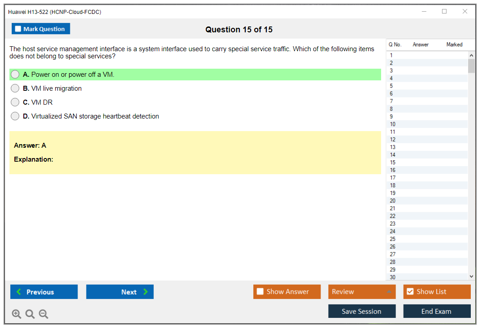
Task: Enable the Show Answer checkbox
Action: (x=260, y=292)
